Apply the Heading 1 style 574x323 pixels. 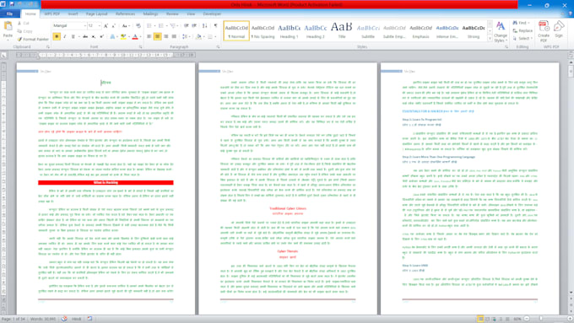[290, 30]
